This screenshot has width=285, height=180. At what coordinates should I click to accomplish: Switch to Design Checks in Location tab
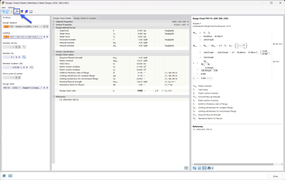click(85, 18)
